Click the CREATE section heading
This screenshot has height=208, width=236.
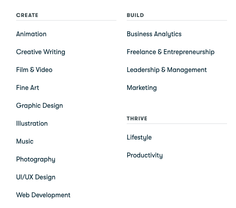(x=27, y=15)
